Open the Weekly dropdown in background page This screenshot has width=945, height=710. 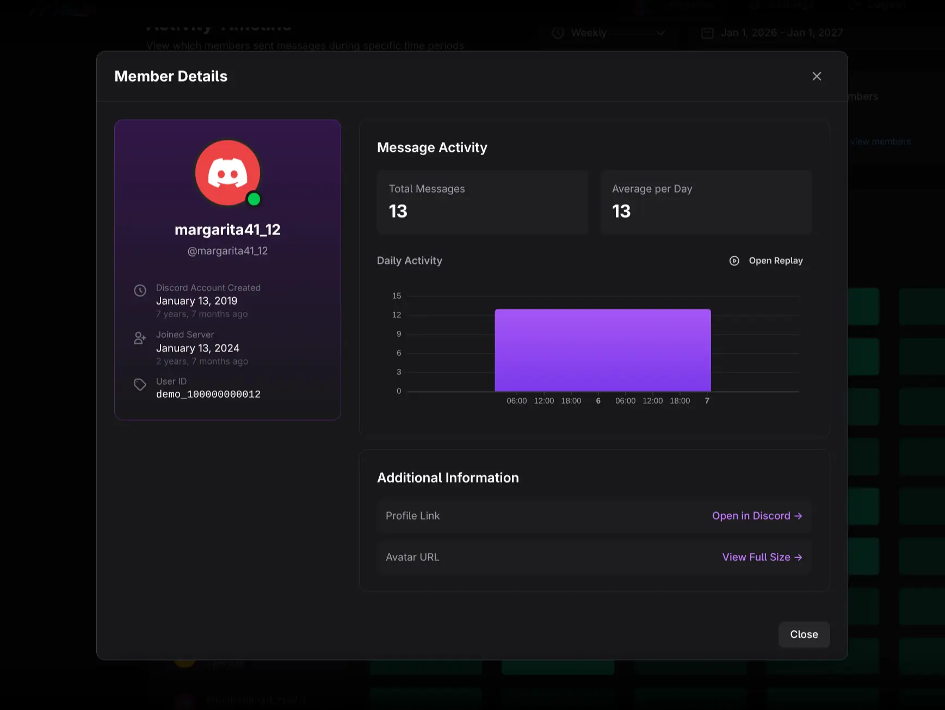pyautogui.click(x=608, y=33)
